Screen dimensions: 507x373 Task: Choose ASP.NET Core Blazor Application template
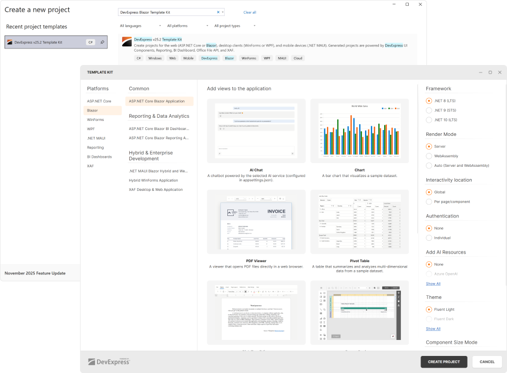[160, 101]
